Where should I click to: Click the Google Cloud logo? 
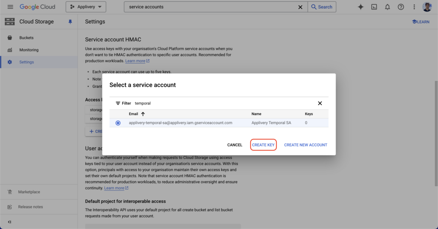coord(38,7)
